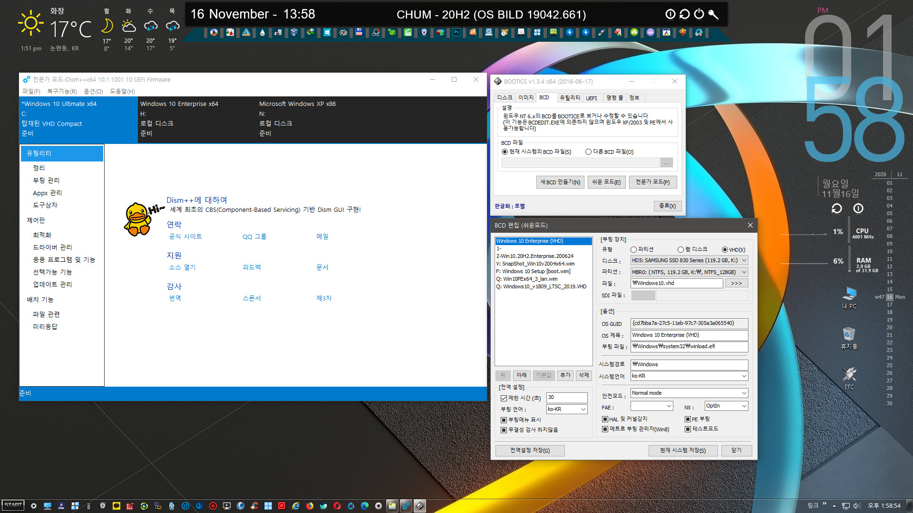Switch to BOOTICE diamond icon in taskbar
The width and height of the screenshot is (913, 513).
pyautogui.click(x=420, y=506)
